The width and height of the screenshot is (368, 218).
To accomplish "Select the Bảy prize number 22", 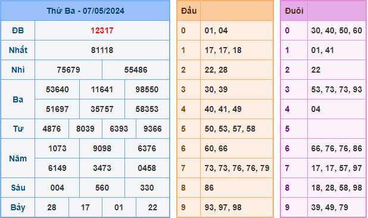I will tap(152, 207).
